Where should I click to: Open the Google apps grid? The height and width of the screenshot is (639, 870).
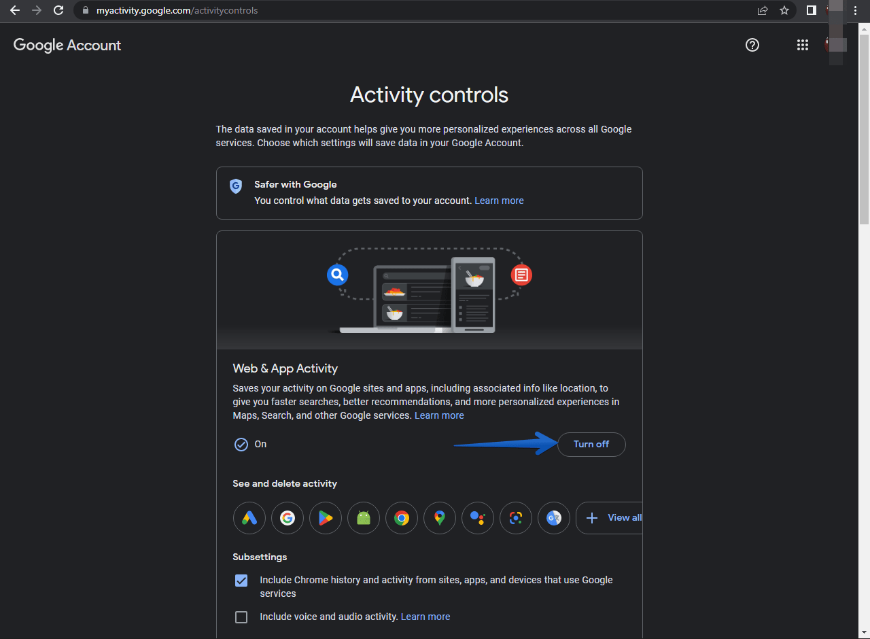802,45
